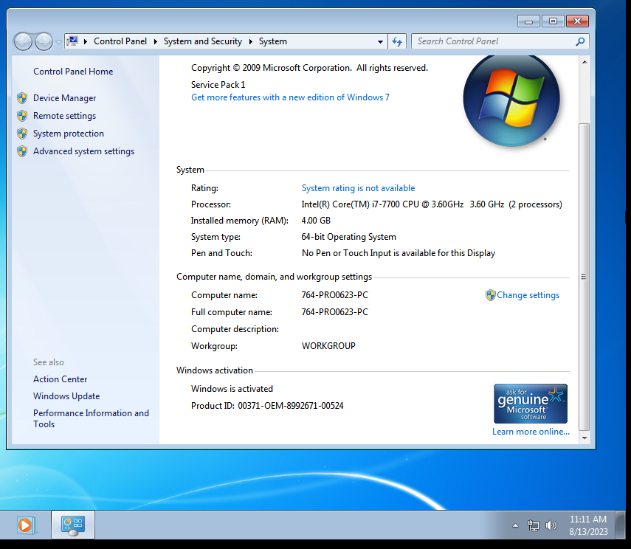The image size is (631, 549).
Task: Expand chevron after System and Security
Action: (x=251, y=41)
